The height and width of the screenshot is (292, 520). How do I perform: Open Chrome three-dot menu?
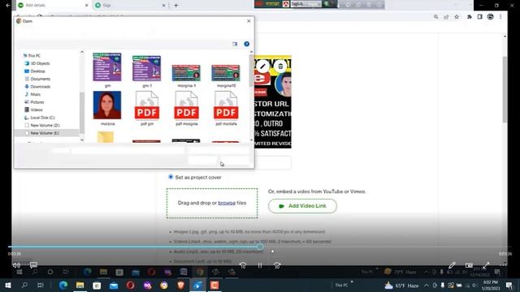pos(500,16)
